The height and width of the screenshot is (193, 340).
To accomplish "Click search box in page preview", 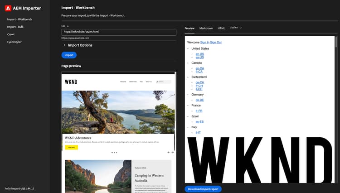I will point(164,82).
